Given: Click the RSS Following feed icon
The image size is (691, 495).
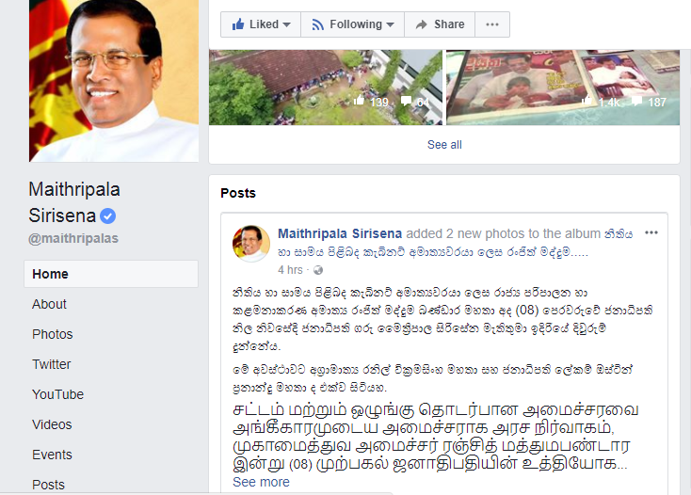Looking at the screenshot, I should (x=318, y=24).
